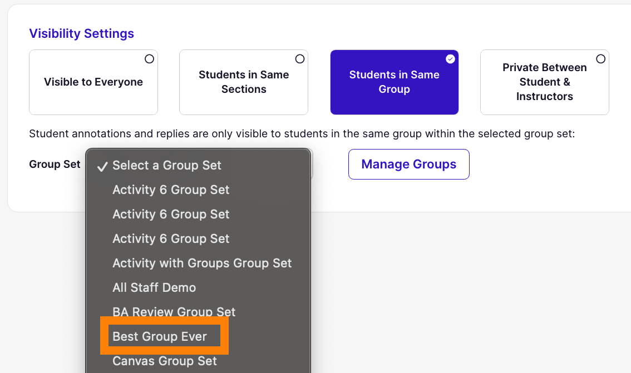
Task: Select BA Review Group Set from the list
Action: [174, 312]
